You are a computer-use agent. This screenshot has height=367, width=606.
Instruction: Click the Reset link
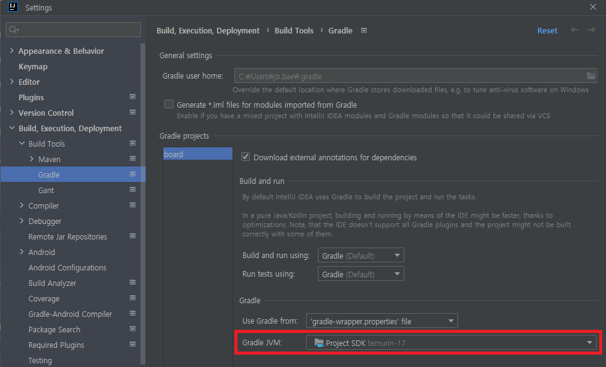pyautogui.click(x=547, y=30)
